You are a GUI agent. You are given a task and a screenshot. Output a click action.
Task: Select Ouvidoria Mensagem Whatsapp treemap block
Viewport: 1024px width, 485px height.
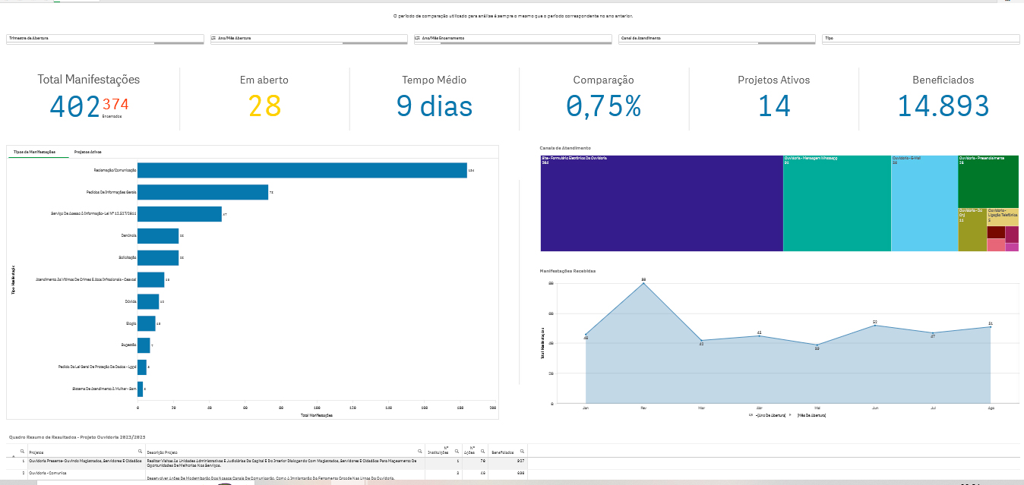836,203
